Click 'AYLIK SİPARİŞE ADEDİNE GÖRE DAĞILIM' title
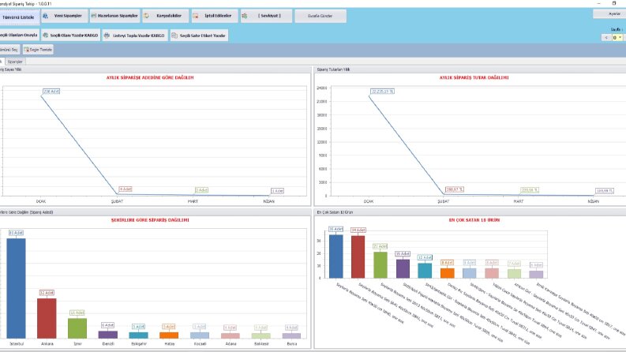Viewport: 626px width, 352px height. (150, 77)
